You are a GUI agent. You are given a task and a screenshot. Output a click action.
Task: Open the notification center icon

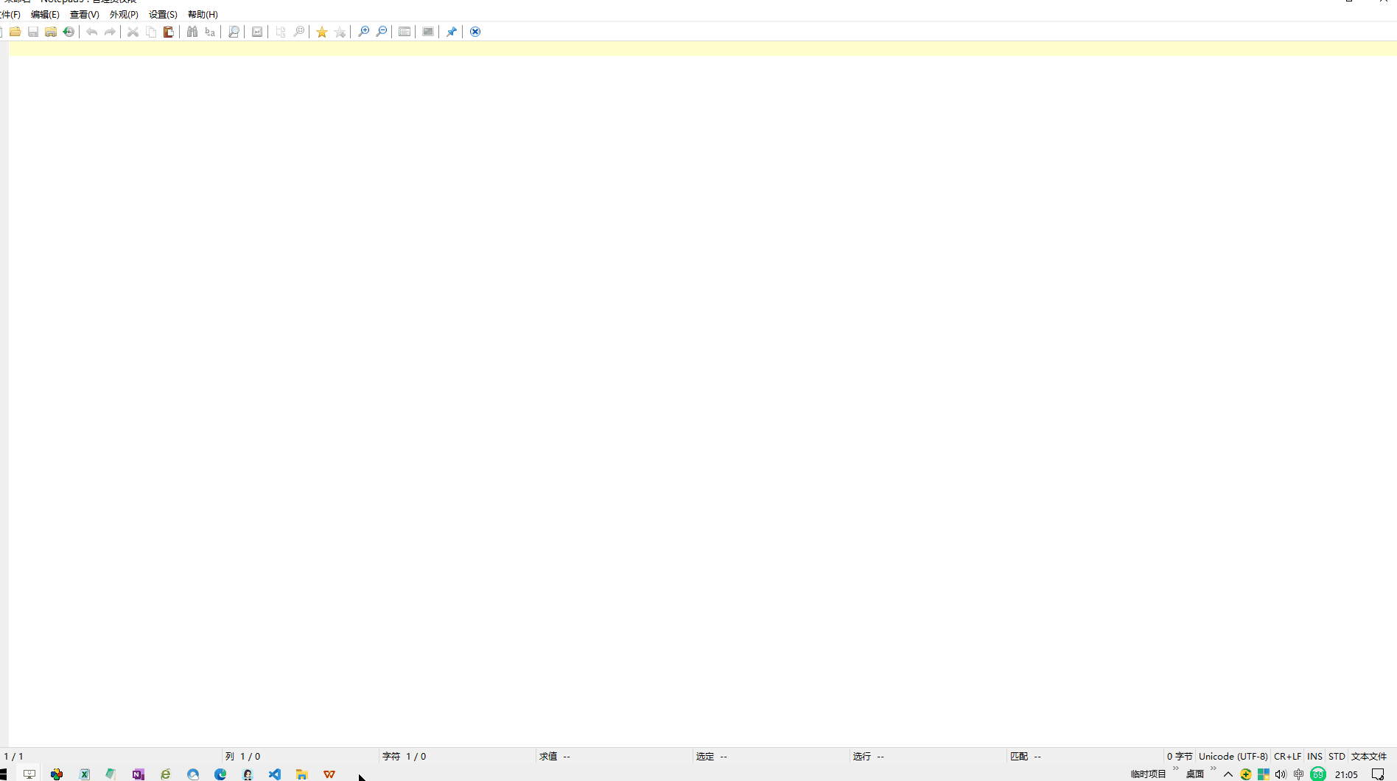(1378, 774)
